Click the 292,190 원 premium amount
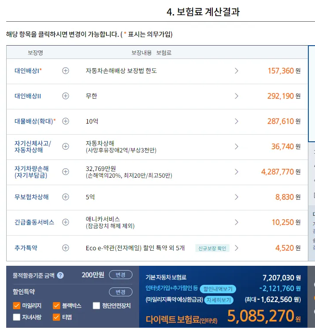The height and width of the screenshot is (330, 315). pos(284,96)
